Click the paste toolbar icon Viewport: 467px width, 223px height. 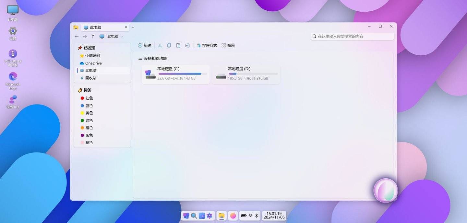tap(178, 45)
